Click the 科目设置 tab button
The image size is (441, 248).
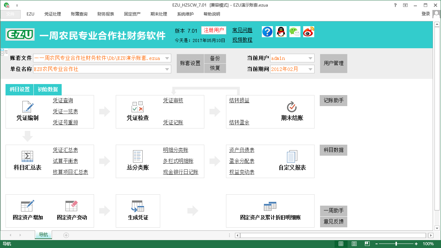(19, 90)
